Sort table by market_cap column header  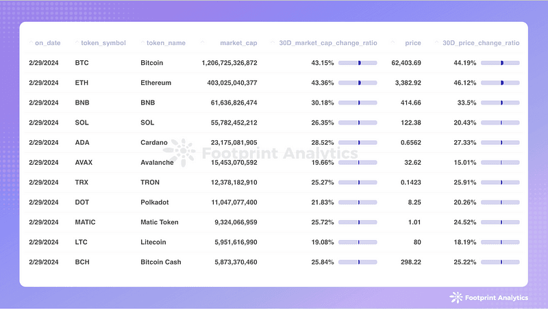[x=238, y=43]
